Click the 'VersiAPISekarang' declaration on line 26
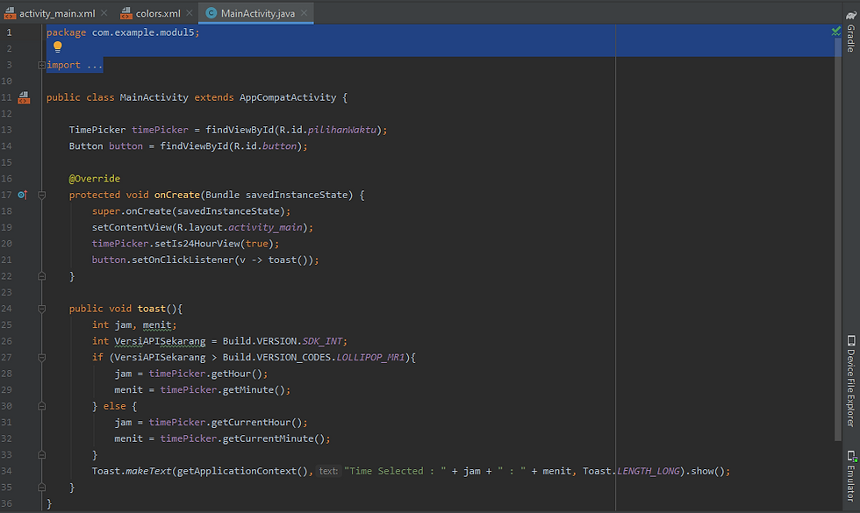860x513 pixels. tap(160, 341)
